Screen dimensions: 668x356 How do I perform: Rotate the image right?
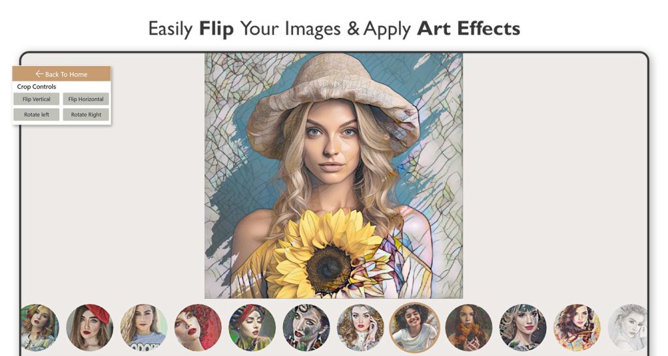pos(86,115)
